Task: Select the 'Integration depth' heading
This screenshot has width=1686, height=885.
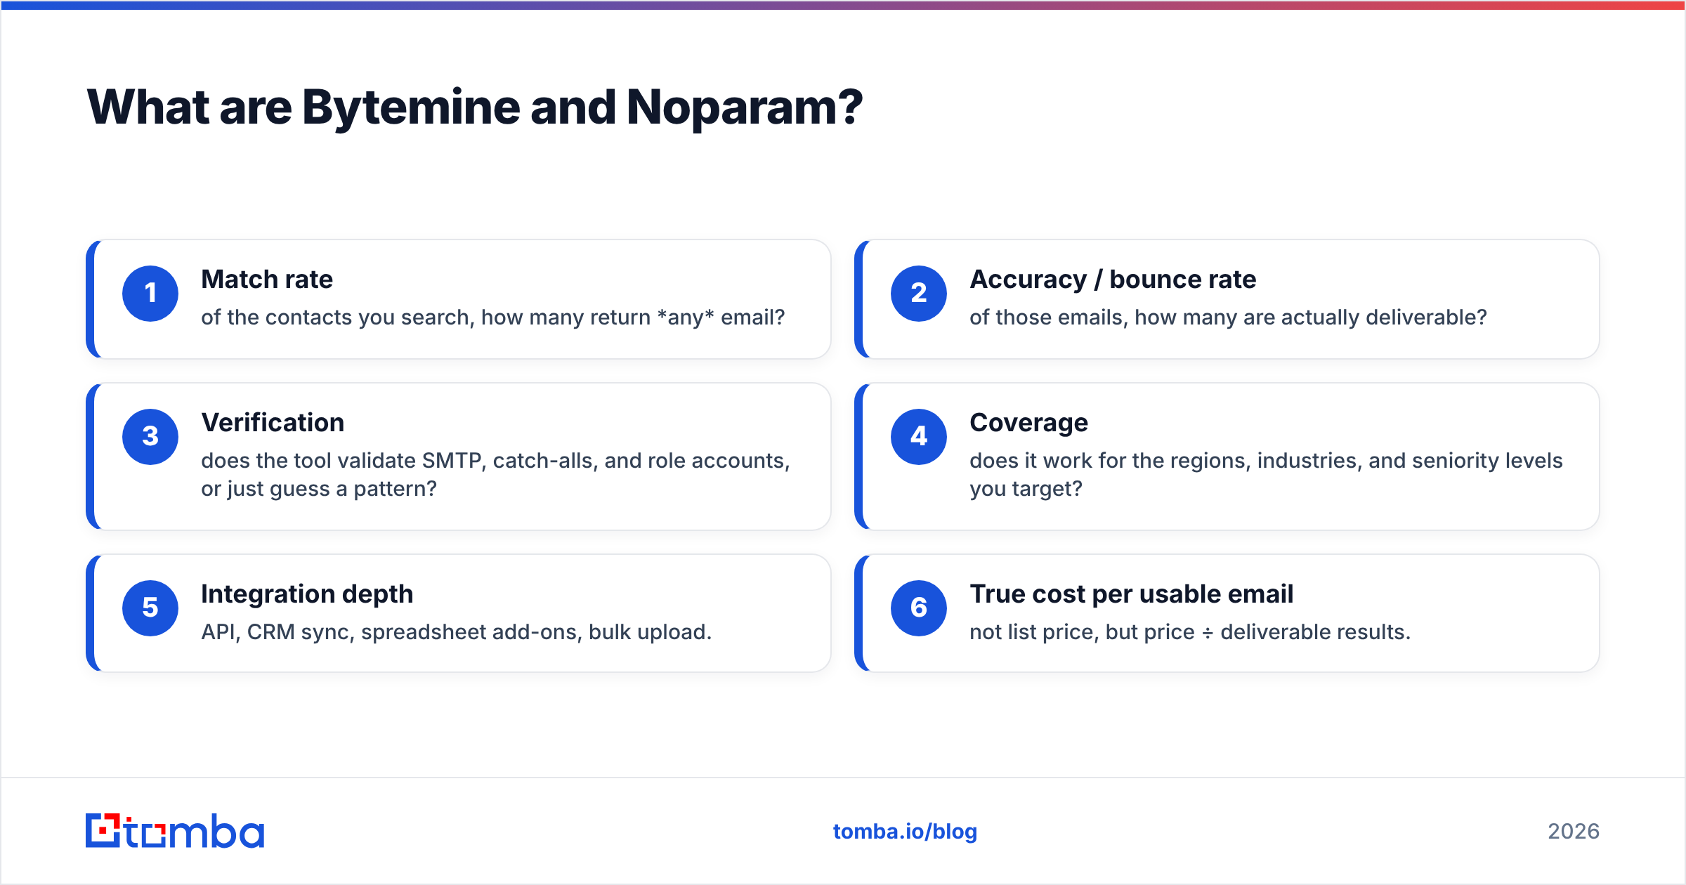Action: [x=307, y=595]
